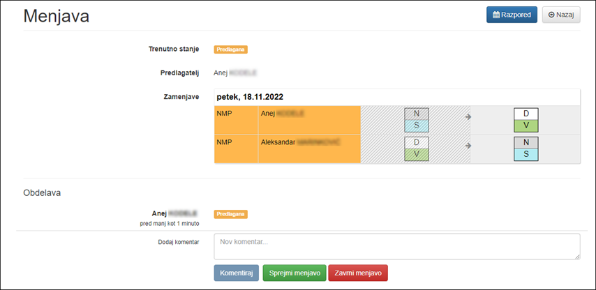
Task: Click Aleksandar's name in the swap table
Action: point(278,142)
